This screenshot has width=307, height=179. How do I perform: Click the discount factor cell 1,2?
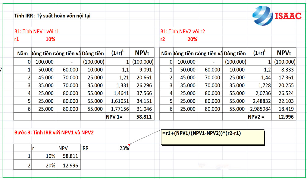[x=259, y=69]
